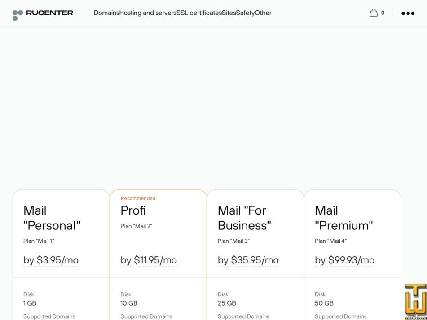Open the Hosting and servers menu
Viewport: 427px width, 320px height.
(147, 13)
